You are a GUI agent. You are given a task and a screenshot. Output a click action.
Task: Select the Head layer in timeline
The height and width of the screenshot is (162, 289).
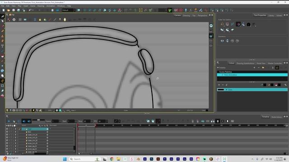click(35, 129)
